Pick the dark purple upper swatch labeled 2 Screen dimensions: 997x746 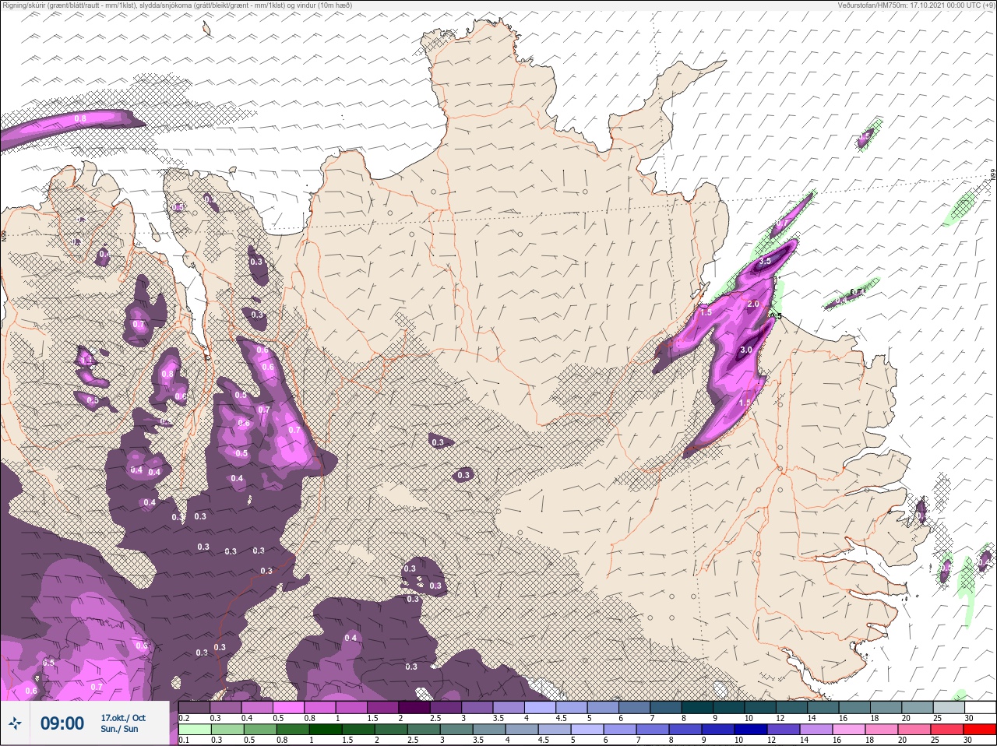[415, 707]
